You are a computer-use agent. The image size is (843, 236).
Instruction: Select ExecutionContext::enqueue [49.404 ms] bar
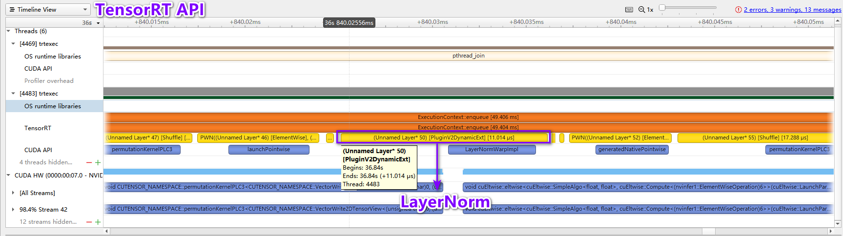[469, 127]
